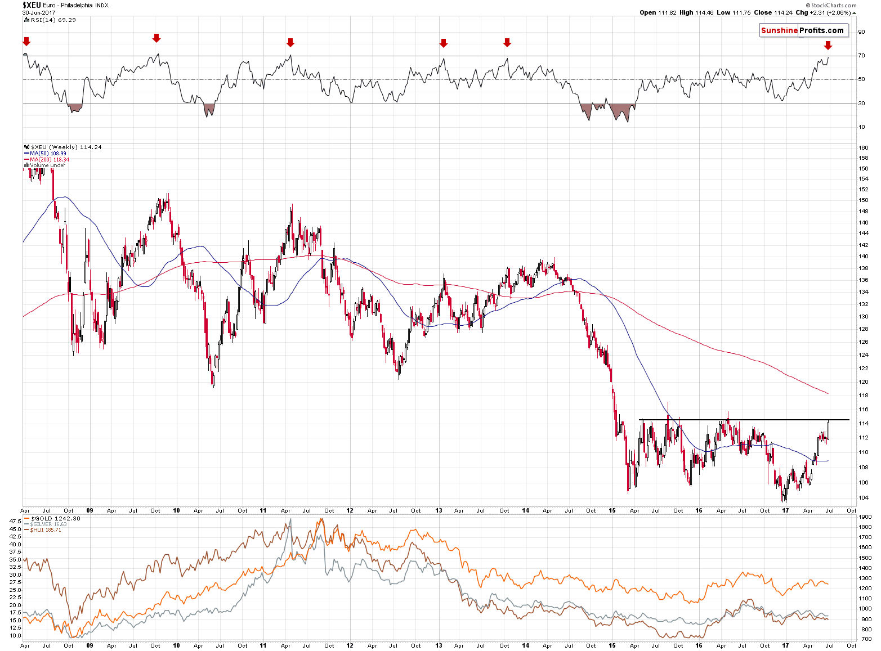Viewport: 881px width, 651px height.
Task: Click the $GOLD 1242.30 legend entry
Action: 55,519
